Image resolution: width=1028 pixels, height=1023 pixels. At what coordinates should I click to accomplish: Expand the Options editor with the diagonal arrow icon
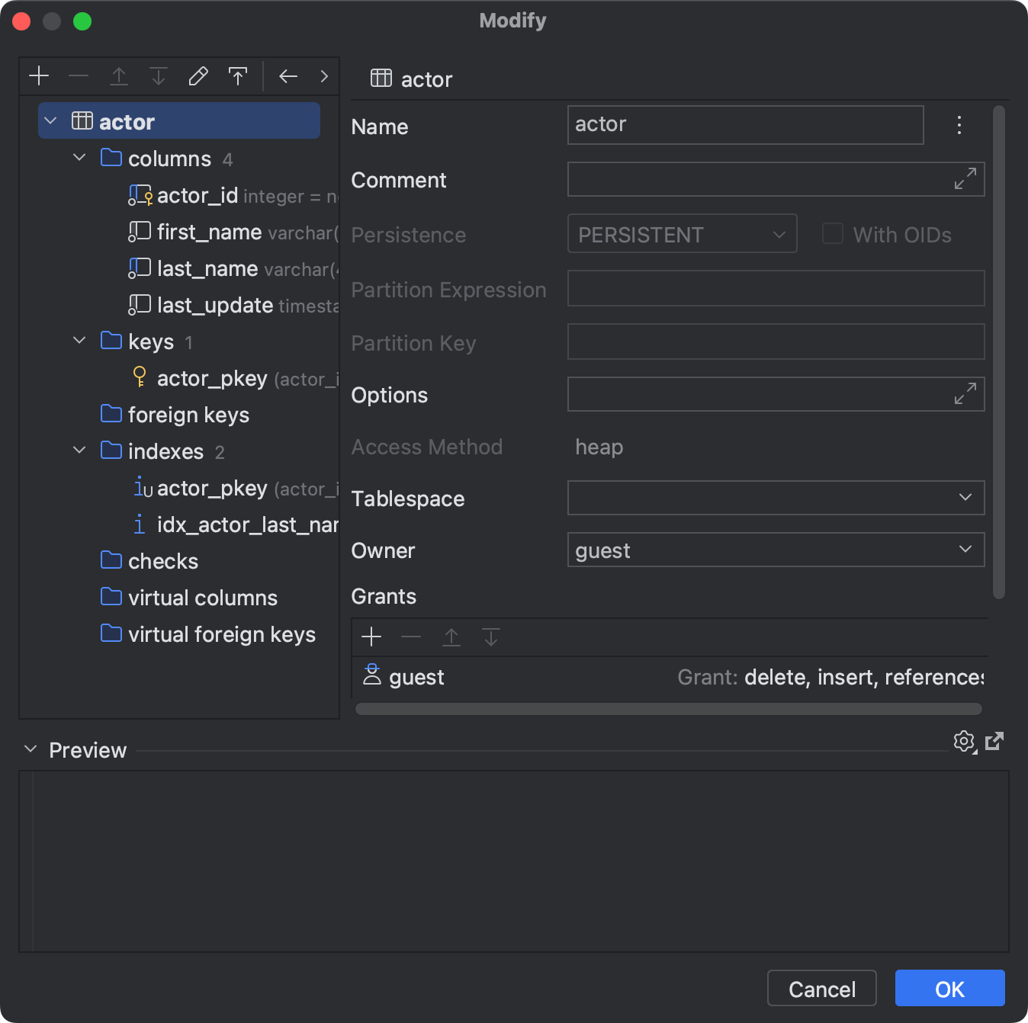pos(965,393)
